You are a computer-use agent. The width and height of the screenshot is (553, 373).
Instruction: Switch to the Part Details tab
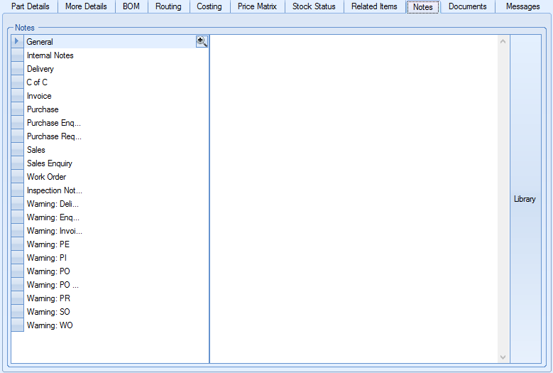(31, 6)
